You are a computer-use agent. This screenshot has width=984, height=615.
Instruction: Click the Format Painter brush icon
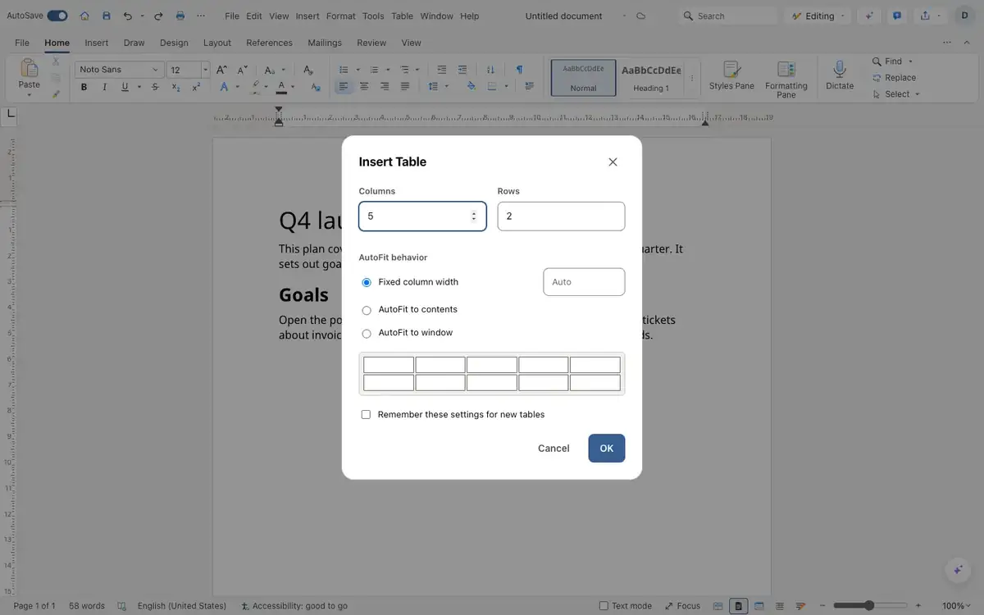coord(56,93)
